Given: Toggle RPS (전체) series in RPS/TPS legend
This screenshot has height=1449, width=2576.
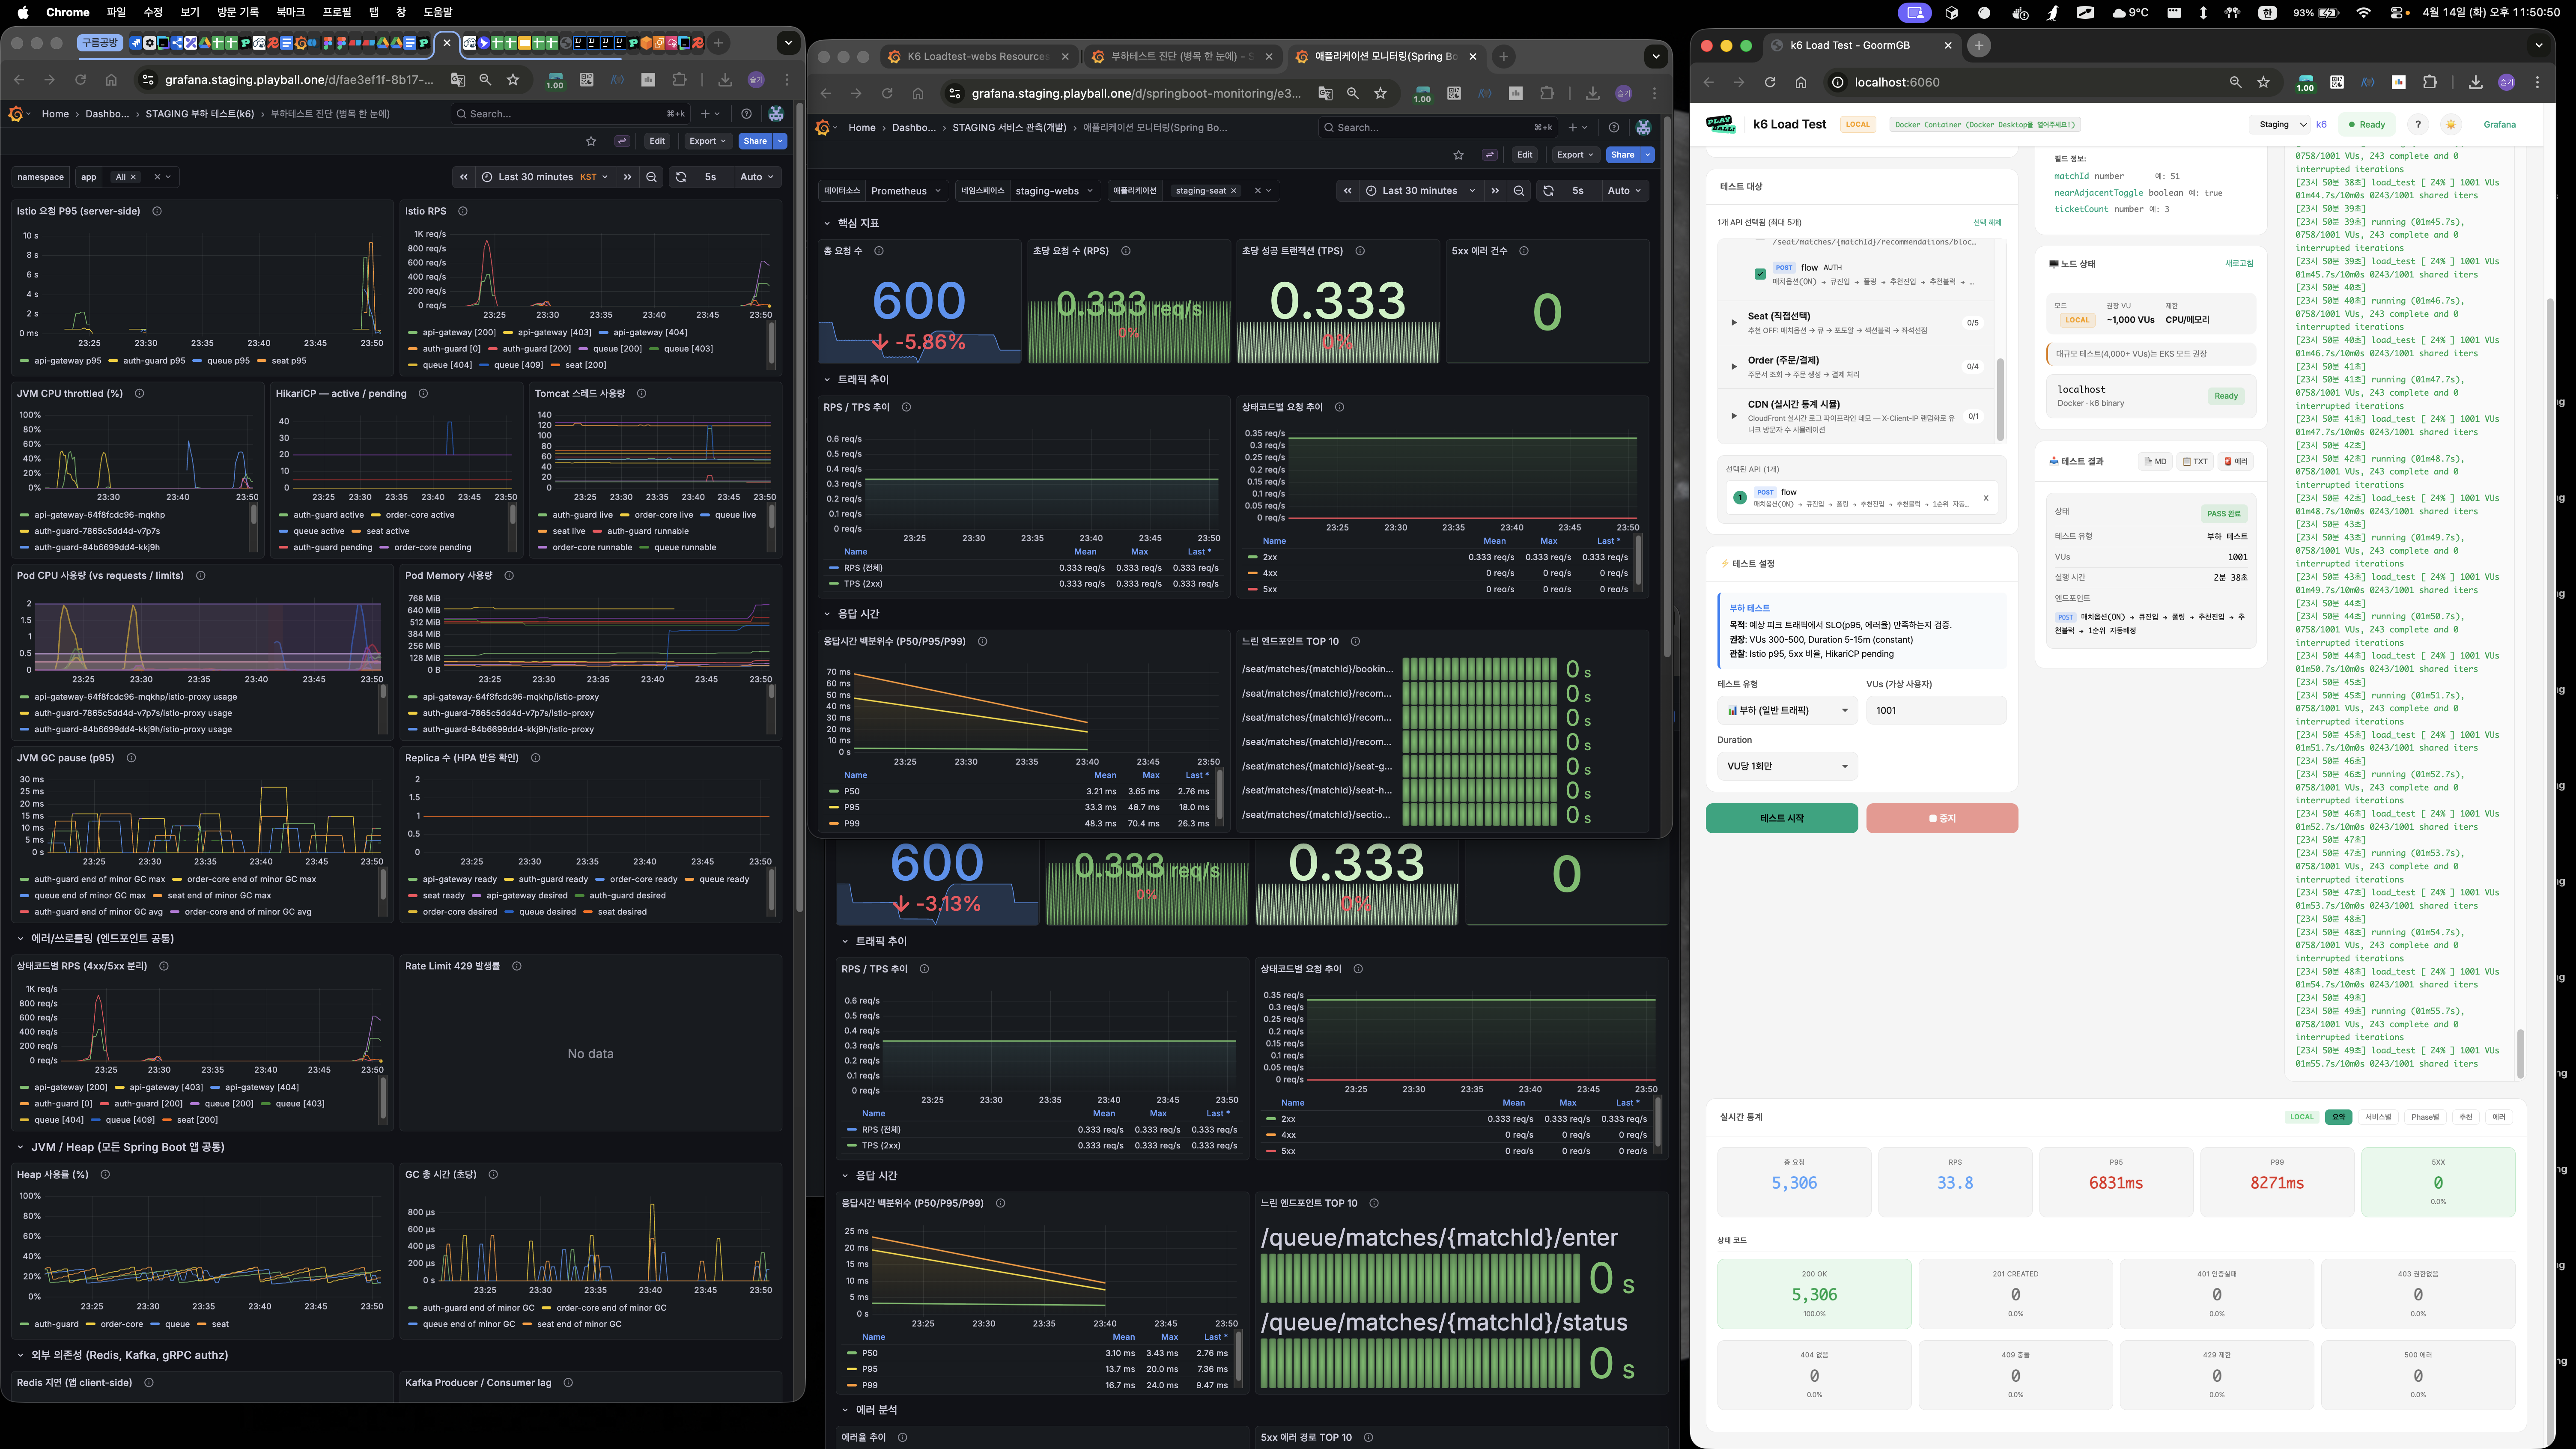Looking at the screenshot, I should pos(862,568).
